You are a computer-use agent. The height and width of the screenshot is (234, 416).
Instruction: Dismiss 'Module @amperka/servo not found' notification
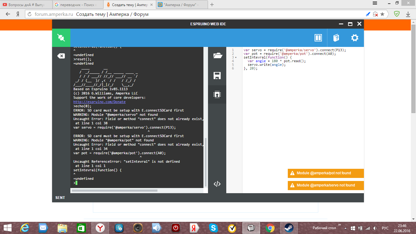326,185
